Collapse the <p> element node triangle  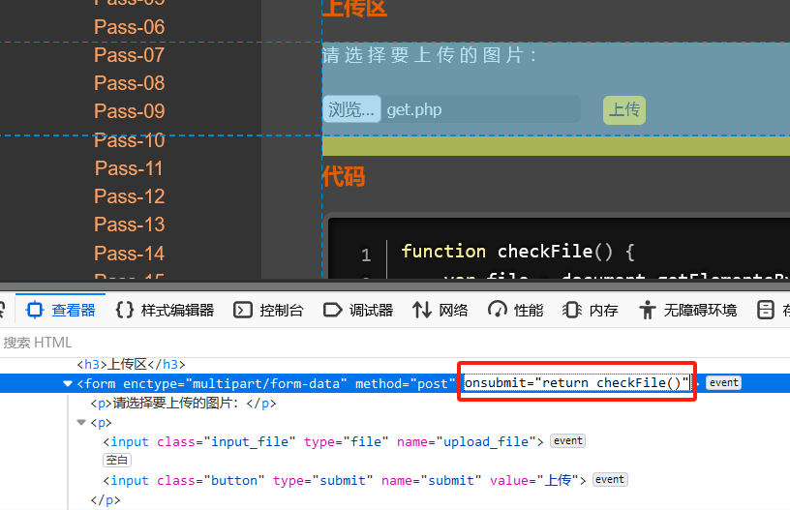pyautogui.click(x=81, y=422)
